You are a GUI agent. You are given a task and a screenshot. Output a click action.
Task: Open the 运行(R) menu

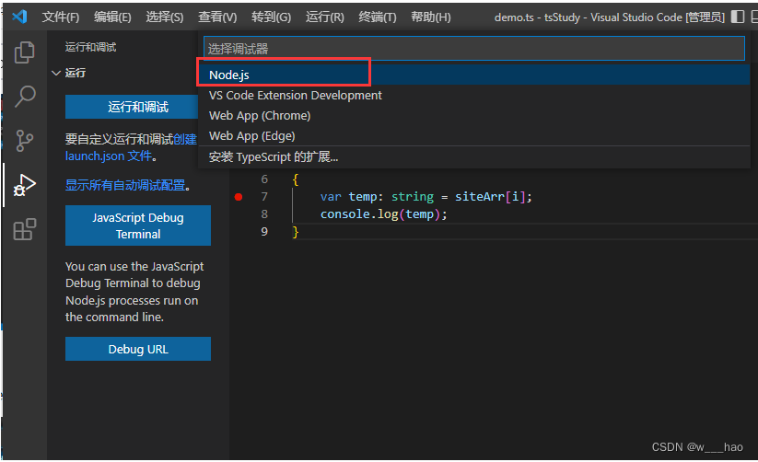tap(324, 17)
